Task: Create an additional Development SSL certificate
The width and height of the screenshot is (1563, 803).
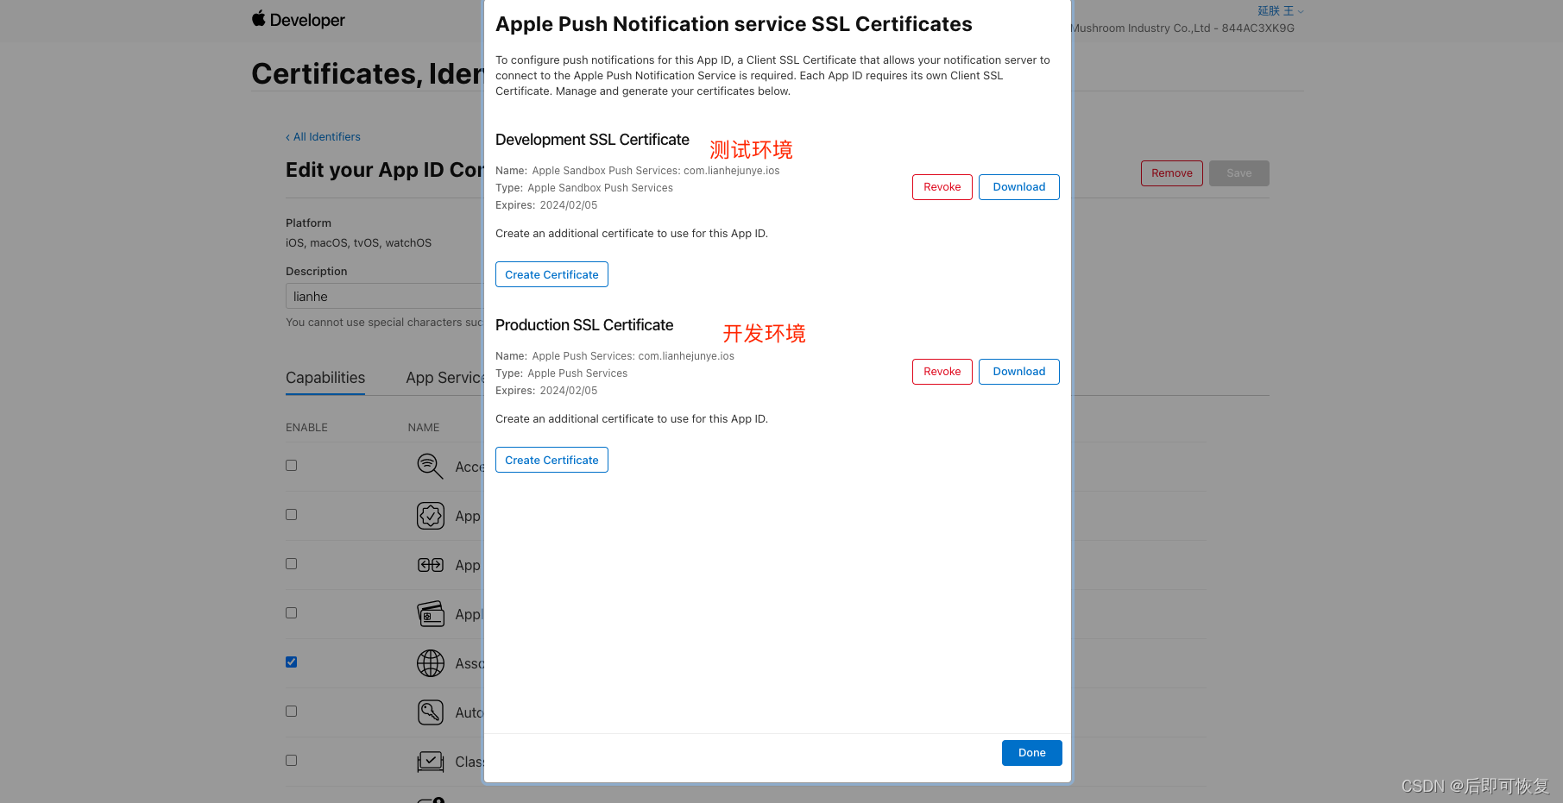Action: tap(551, 274)
